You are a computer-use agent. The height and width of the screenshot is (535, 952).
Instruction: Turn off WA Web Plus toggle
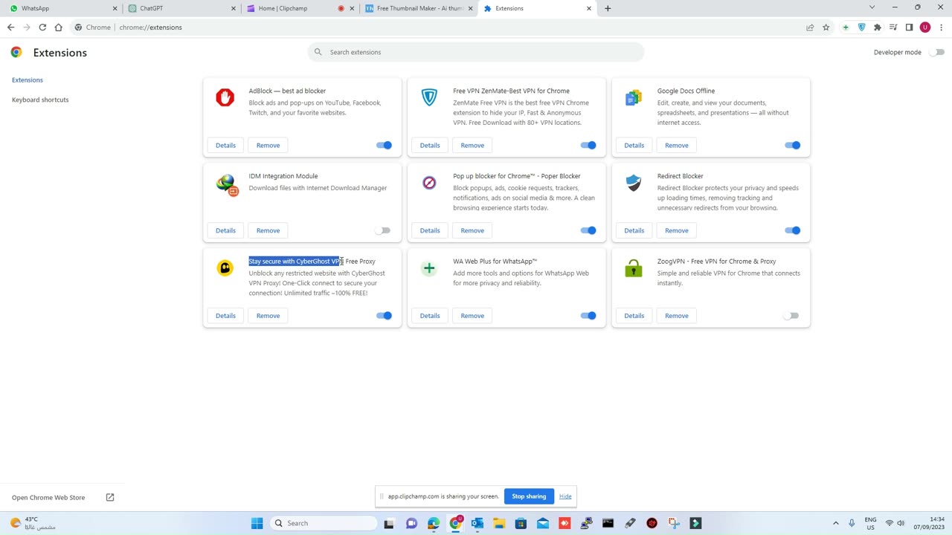pyautogui.click(x=588, y=316)
